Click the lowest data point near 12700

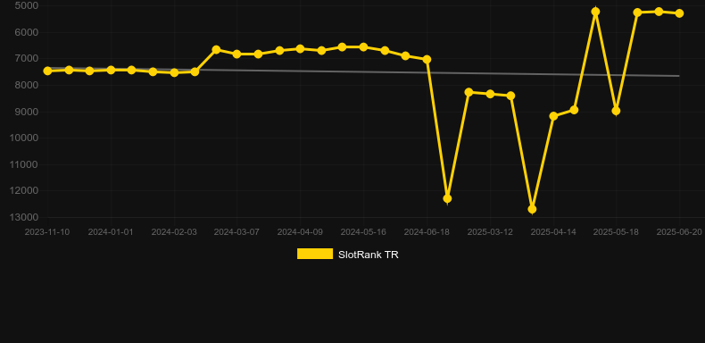(532, 209)
